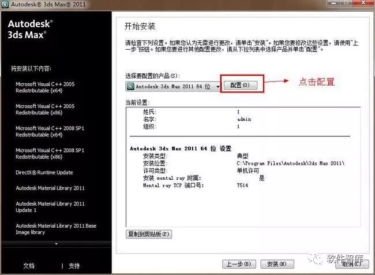This screenshot has width=375, height=275.
Task: Open the 文档 documentation link
Action: tap(29, 266)
